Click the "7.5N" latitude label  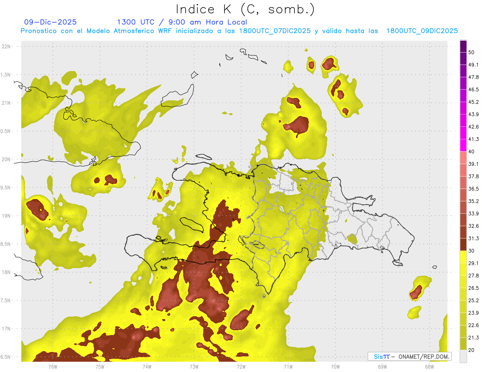[x=6, y=301]
